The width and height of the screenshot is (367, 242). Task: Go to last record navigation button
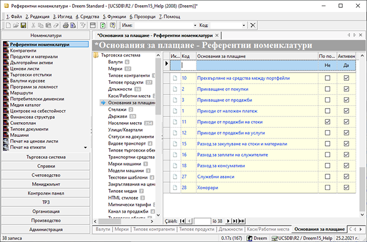click(x=235, y=221)
